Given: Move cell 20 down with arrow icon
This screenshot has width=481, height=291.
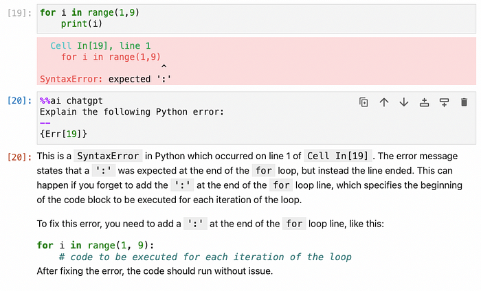Looking at the screenshot, I should click(x=404, y=102).
